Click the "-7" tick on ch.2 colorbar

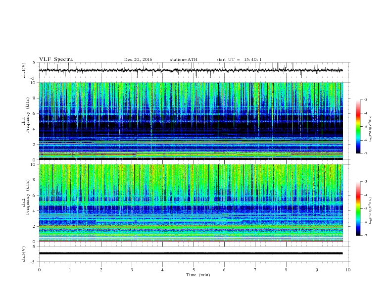[x=365, y=236]
